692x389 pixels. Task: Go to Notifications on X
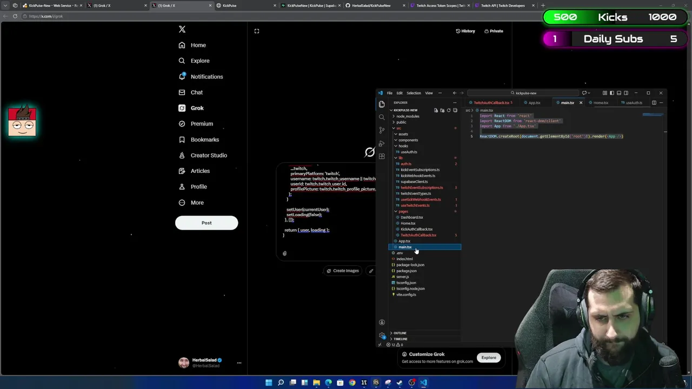pos(201,77)
